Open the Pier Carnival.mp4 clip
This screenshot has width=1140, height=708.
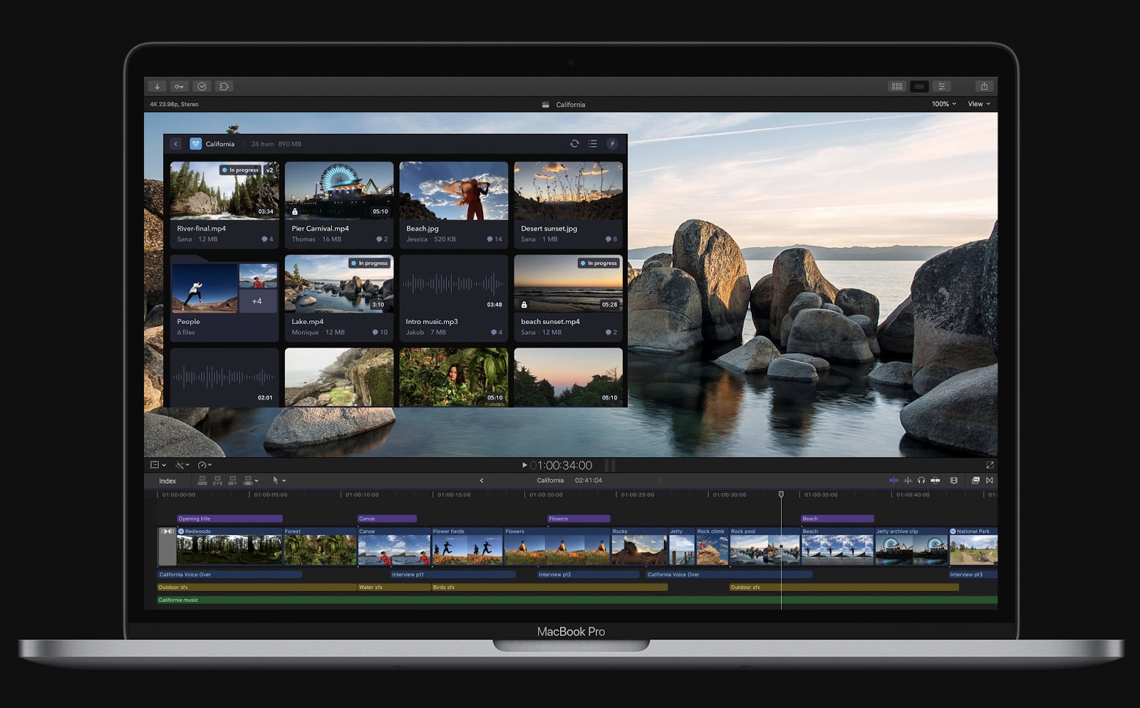point(339,190)
